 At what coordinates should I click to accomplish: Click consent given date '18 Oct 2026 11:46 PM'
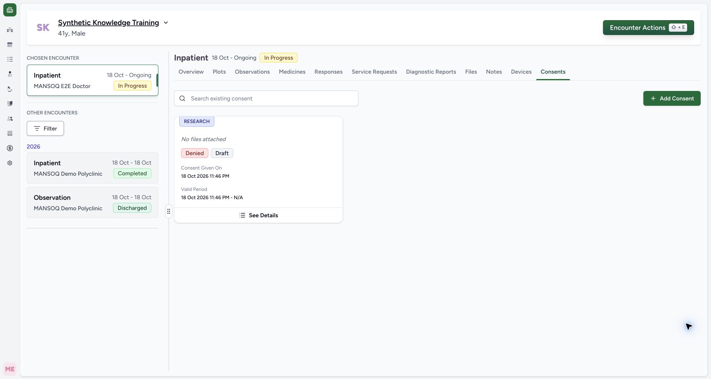coord(205,176)
